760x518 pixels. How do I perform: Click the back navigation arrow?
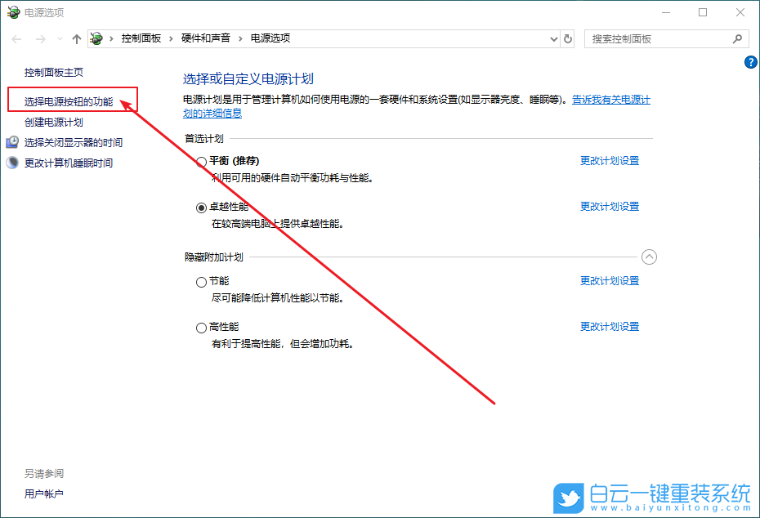click(x=16, y=38)
